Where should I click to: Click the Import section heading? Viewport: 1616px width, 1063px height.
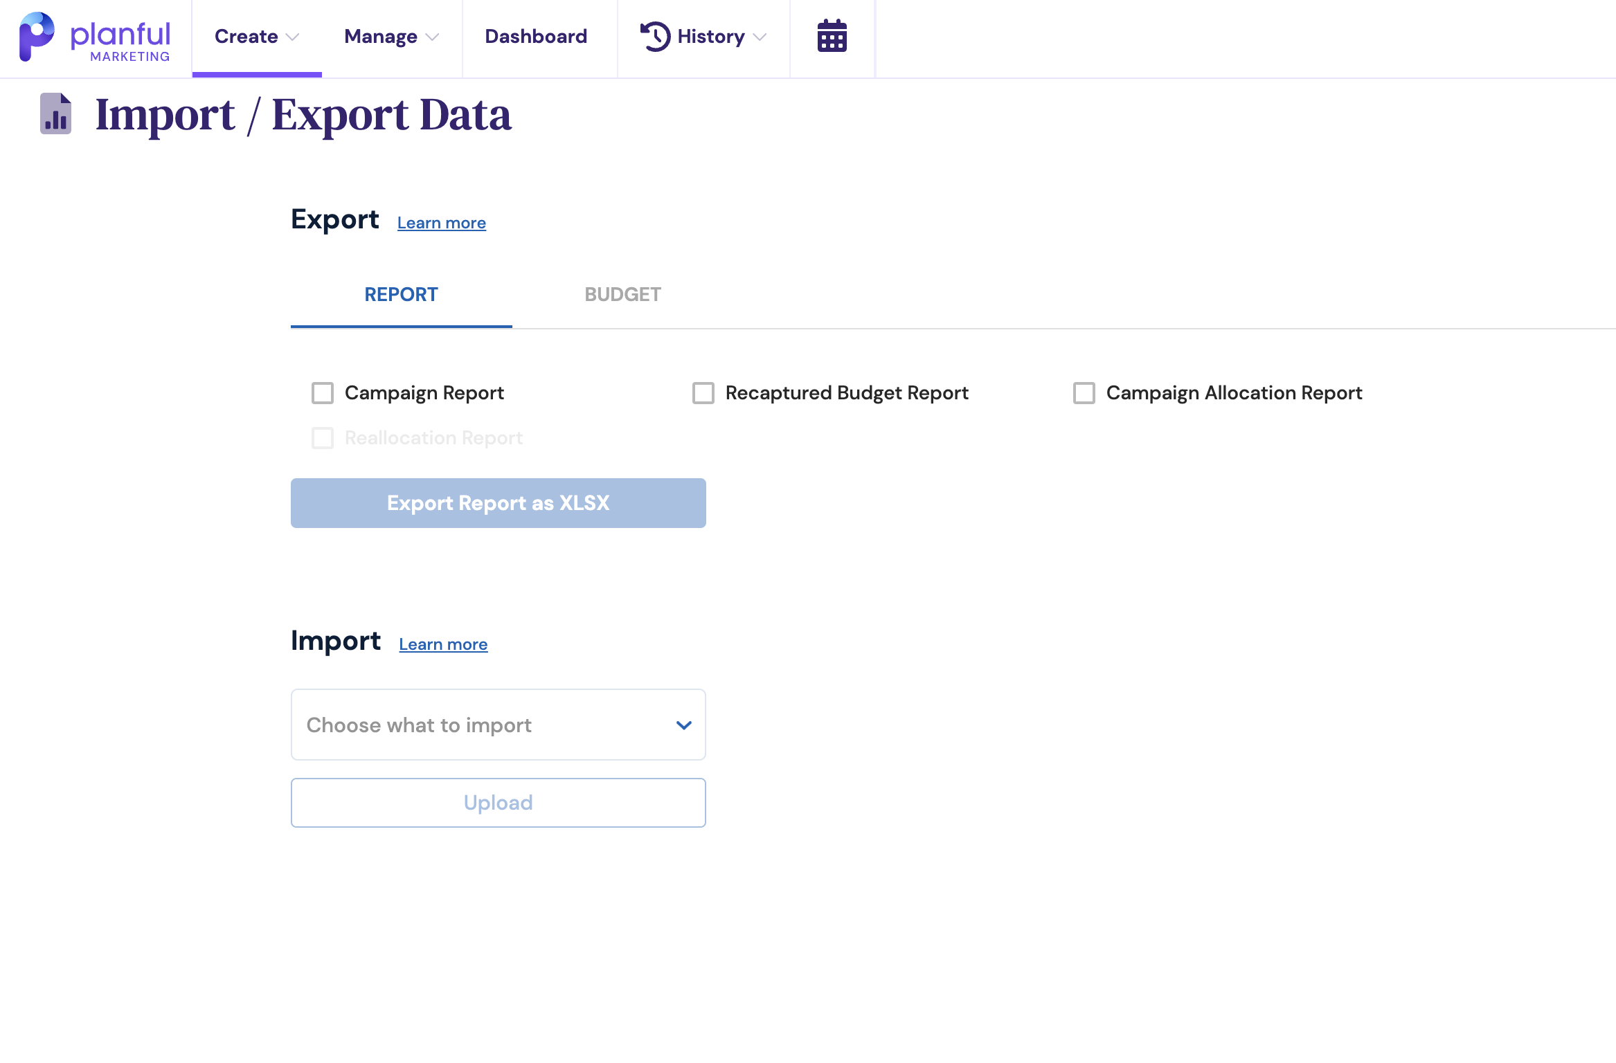[x=336, y=641]
